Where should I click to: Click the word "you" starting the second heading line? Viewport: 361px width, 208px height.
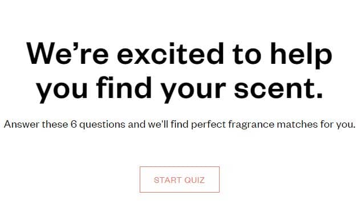coord(62,91)
